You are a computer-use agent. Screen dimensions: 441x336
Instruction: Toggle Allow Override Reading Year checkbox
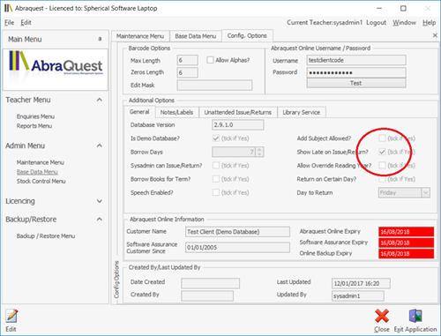click(382, 166)
